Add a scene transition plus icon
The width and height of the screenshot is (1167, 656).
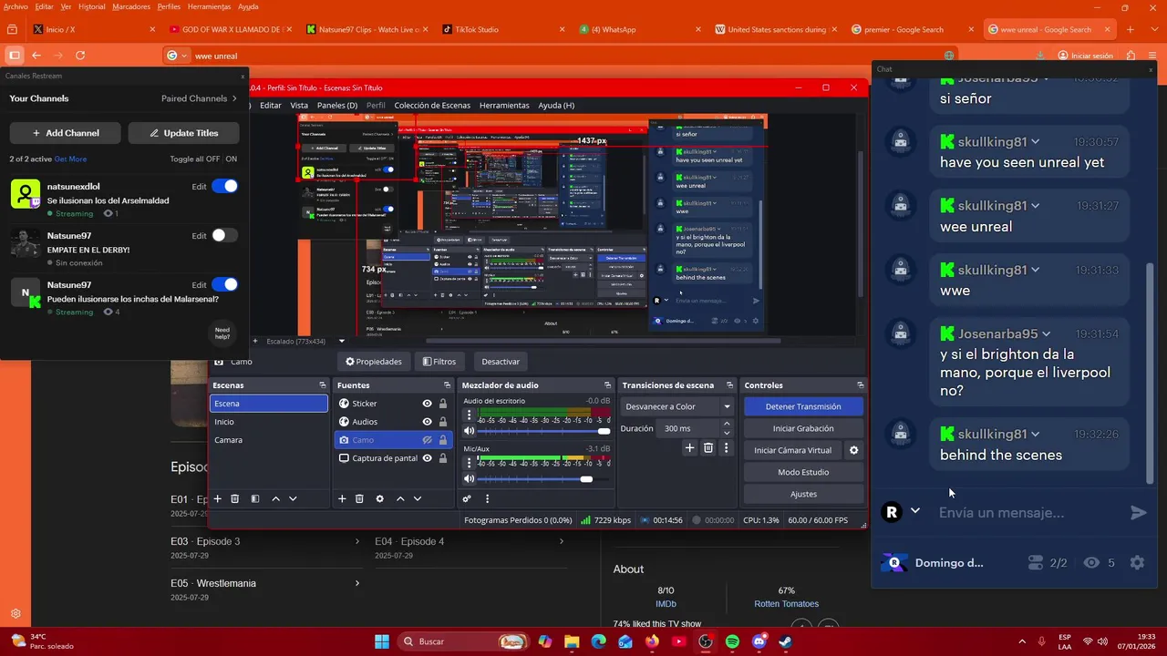click(690, 447)
